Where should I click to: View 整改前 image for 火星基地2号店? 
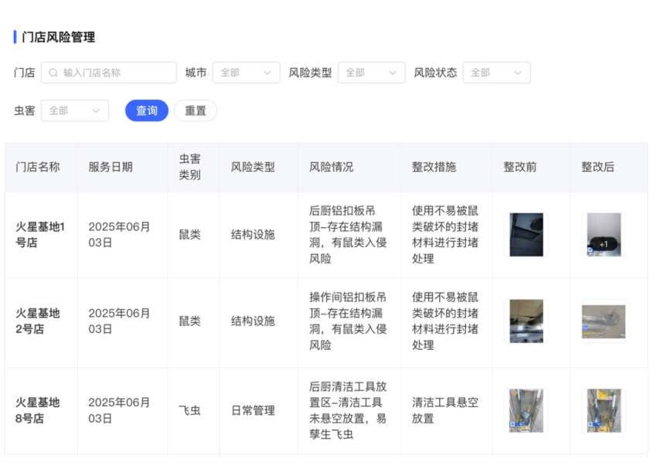click(x=526, y=321)
